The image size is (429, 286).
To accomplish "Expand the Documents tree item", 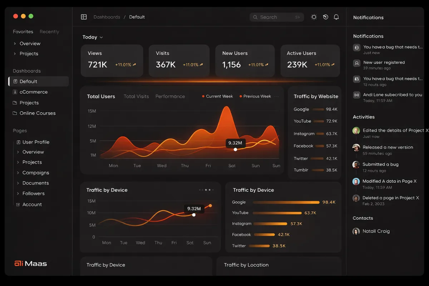I will tap(18, 183).
